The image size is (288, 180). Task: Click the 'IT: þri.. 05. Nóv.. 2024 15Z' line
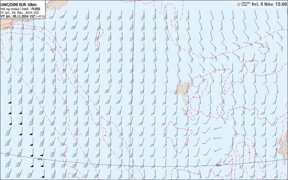point(20,13)
